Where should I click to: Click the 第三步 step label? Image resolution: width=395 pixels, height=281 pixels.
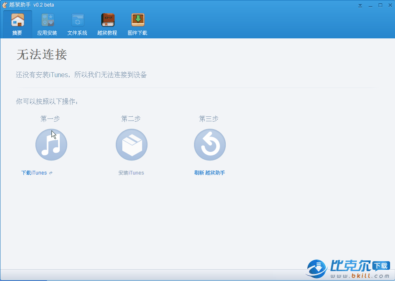click(208, 119)
